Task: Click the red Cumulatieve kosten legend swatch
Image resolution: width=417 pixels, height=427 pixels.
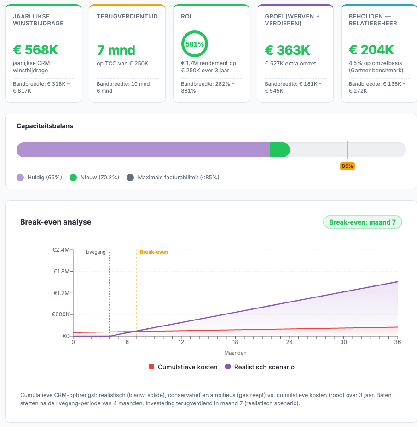Action: [x=151, y=367]
